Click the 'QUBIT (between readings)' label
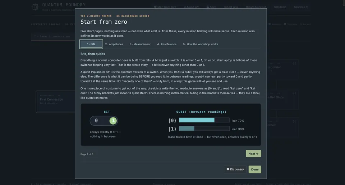Screen dimensions: 345x185 coord(201,112)
